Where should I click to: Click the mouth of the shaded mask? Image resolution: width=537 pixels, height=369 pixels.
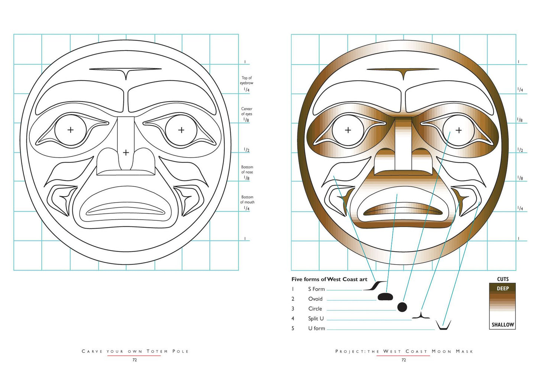[403, 209]
